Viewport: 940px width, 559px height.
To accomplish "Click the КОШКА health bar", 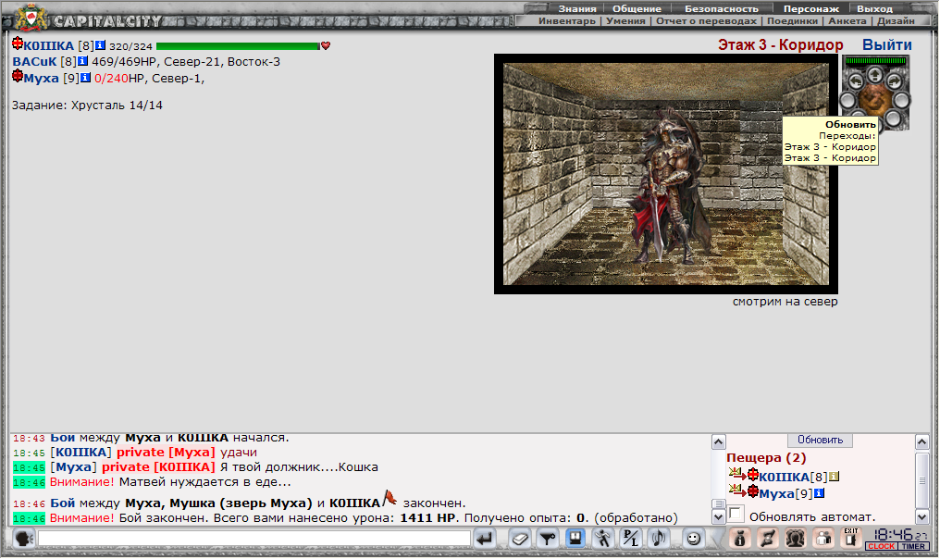I will tap(238, 45).
